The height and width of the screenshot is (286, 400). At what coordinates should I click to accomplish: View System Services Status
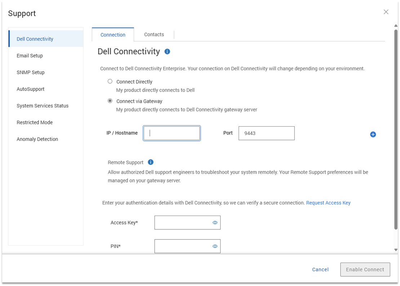click(43, 106)
